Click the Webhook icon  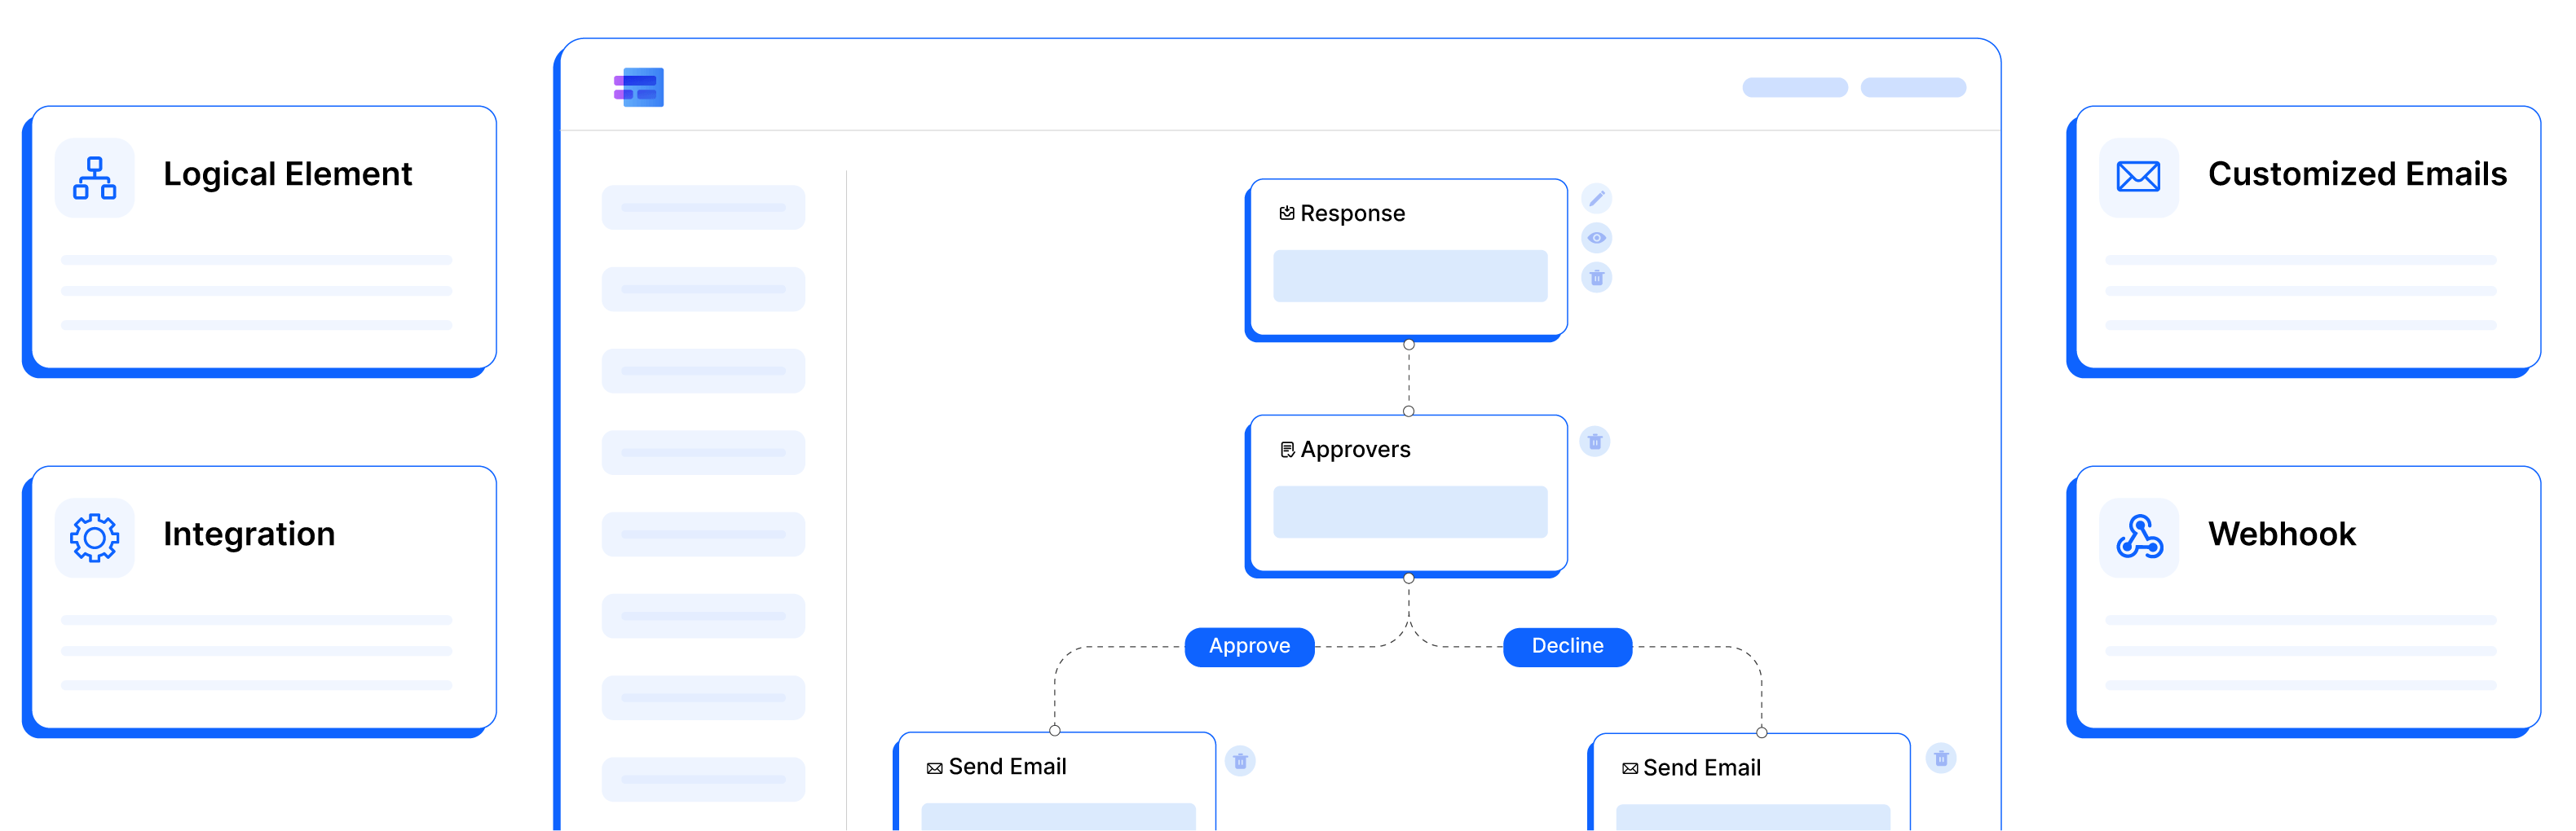2138,538
